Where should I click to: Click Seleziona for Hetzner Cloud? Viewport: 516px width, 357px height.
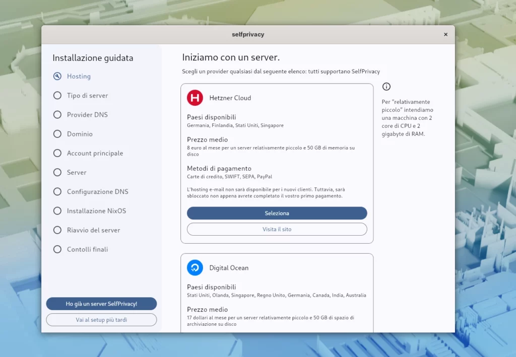click(x=277, y=213)
